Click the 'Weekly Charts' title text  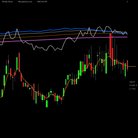click(7, 2)
